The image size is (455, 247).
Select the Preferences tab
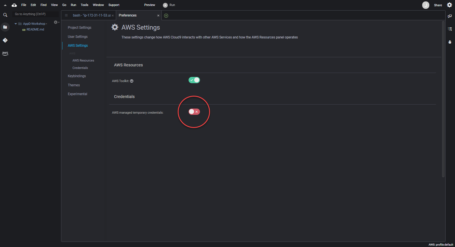139,15
